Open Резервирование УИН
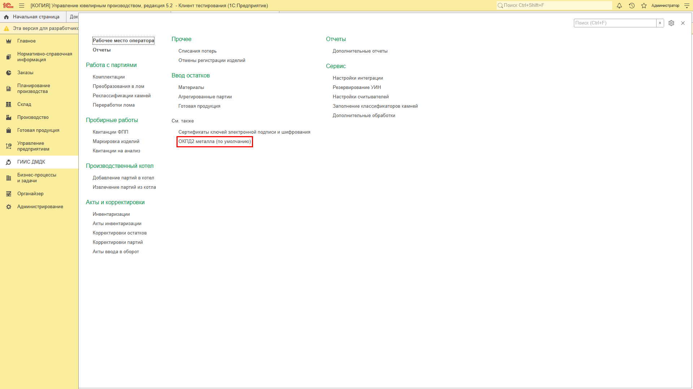The image size is (693, 389). point(357,88)
